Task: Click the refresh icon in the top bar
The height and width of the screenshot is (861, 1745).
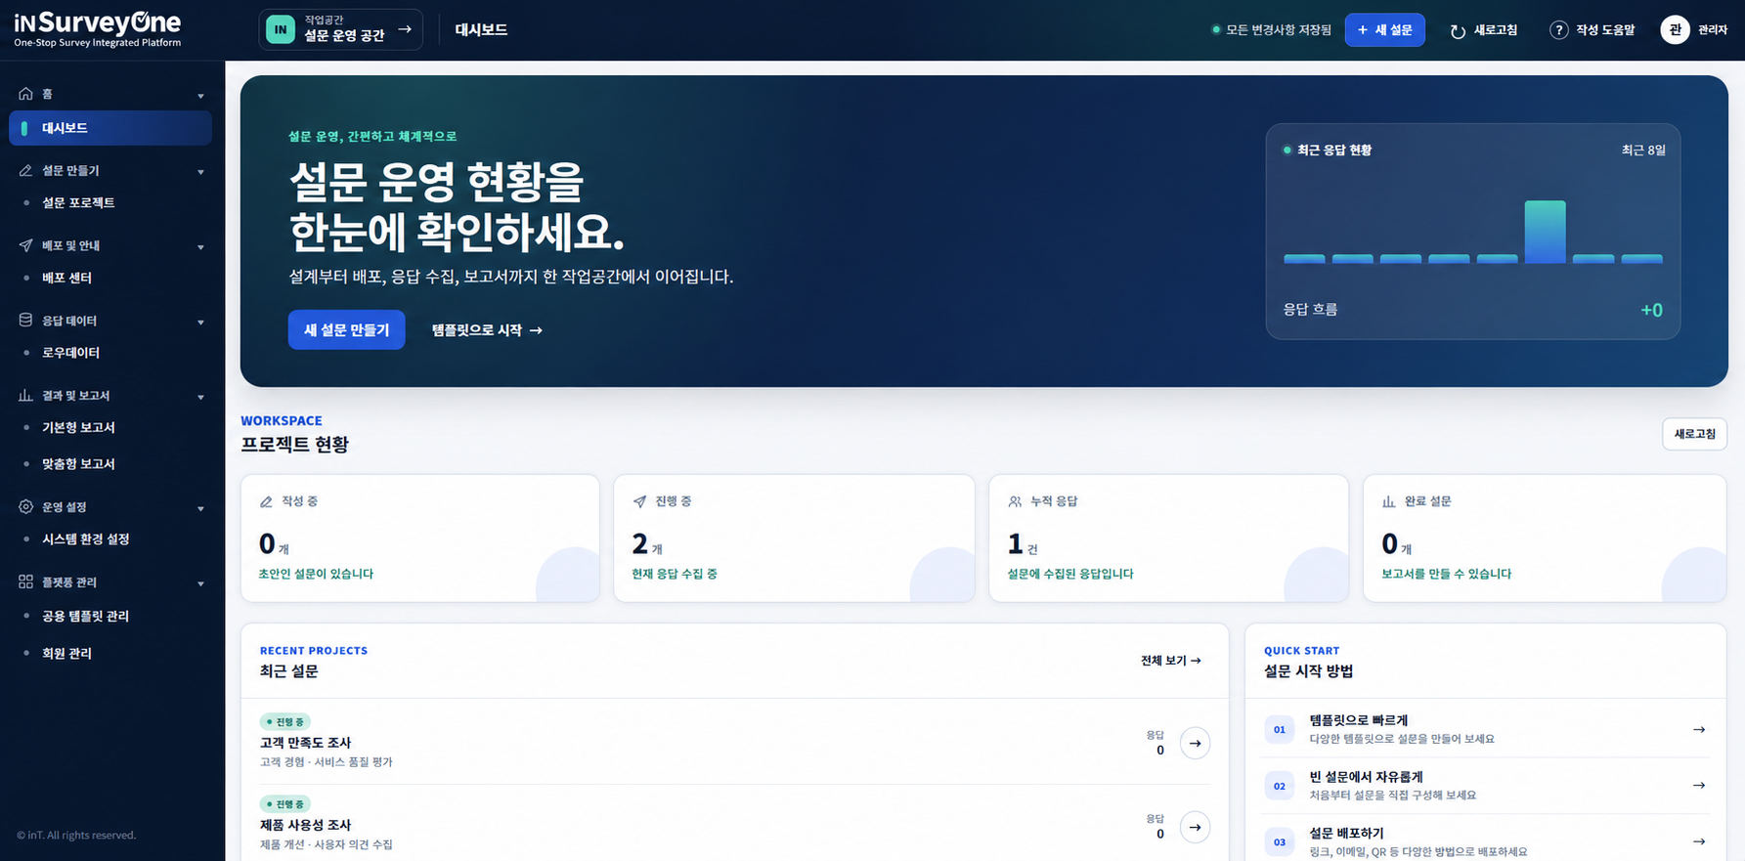Action: [1458, 31]
